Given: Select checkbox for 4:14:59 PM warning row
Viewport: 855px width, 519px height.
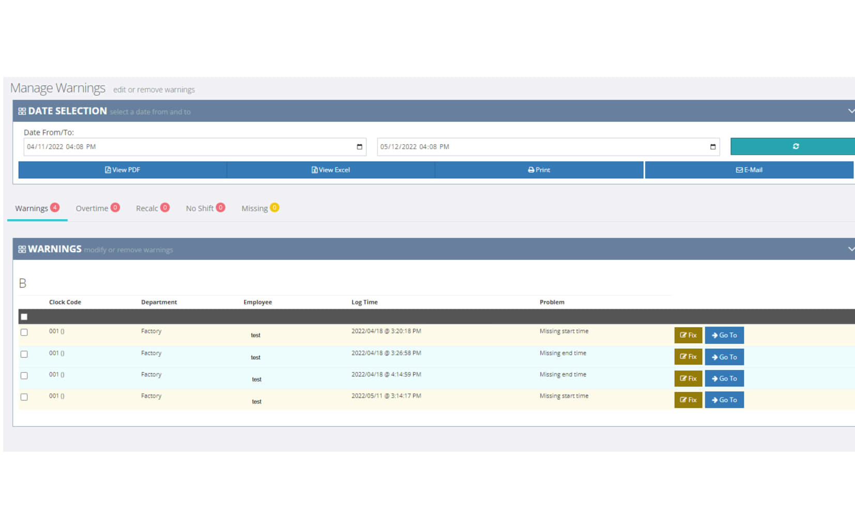Looking at the screenshot, I should (x=24, y=375).
